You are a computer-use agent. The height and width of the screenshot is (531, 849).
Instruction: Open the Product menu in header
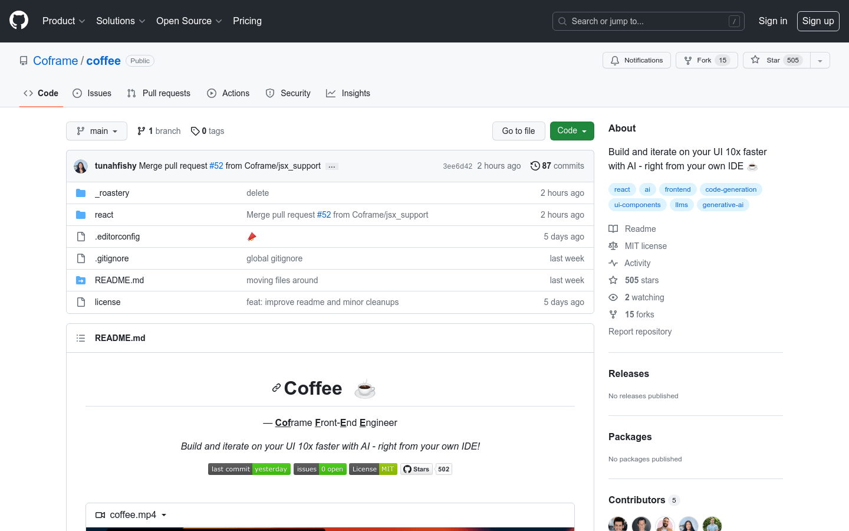(x=64, y=21)
